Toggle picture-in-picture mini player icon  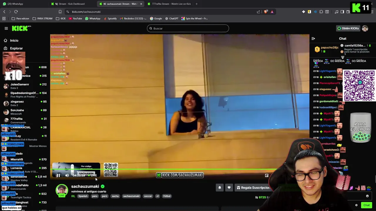pos(267,176)
